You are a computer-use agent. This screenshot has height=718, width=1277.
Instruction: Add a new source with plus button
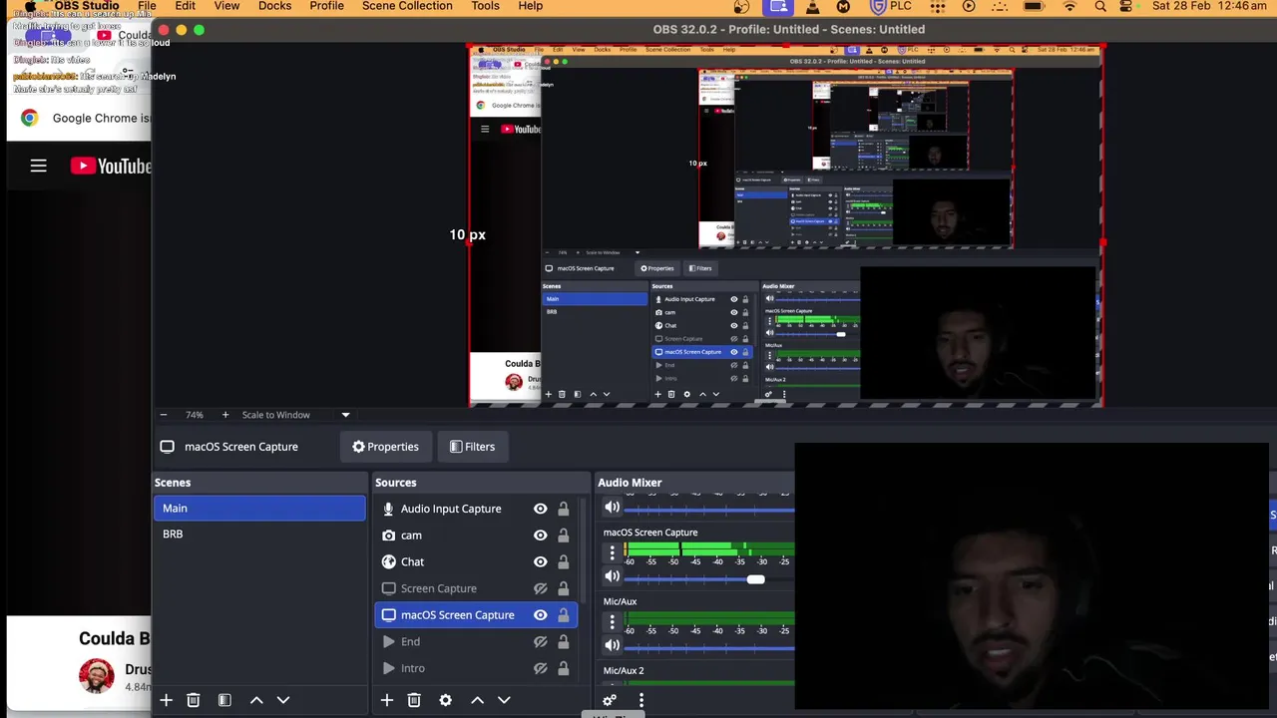[387, 700]
